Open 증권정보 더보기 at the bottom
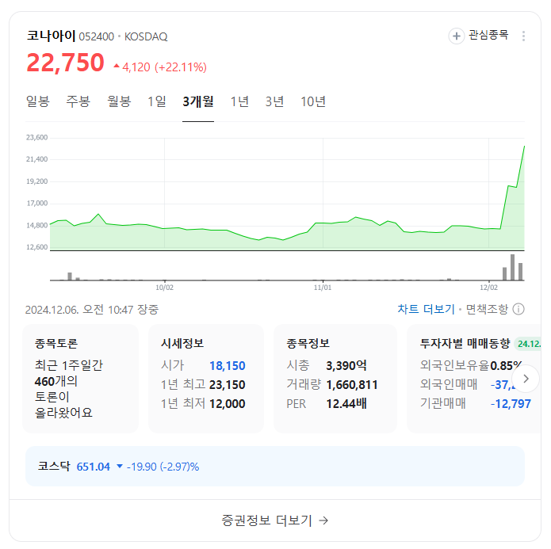Image resolution: width=551 pixels, height=549 pixels. 275,520
